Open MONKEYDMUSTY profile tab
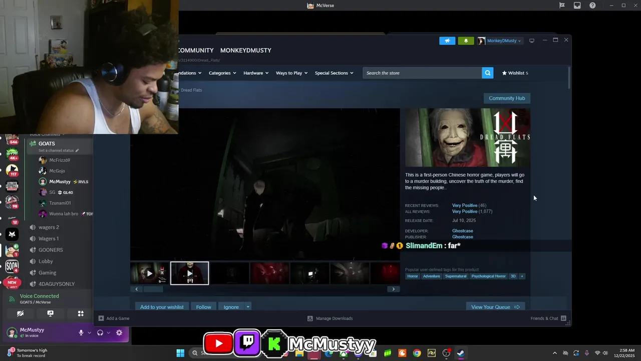Image resolution: width=641 pixels, height=361 pixels. point(246,50)
